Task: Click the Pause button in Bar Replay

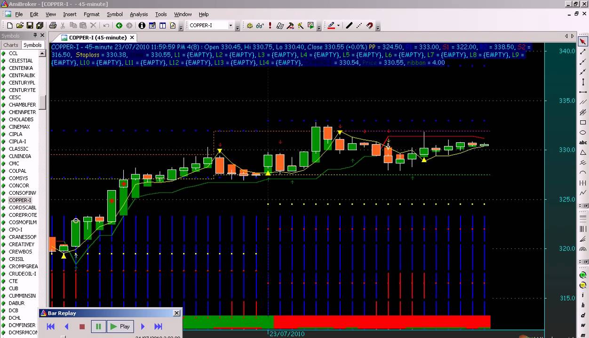Action: click(98, 326)
